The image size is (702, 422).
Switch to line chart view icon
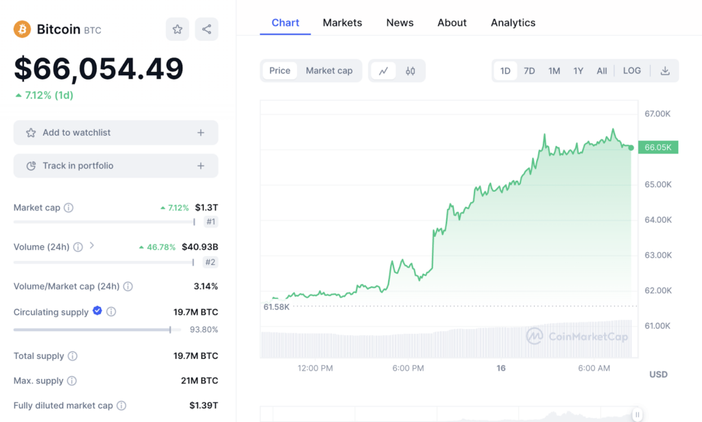pyautogui.click(x=384, y=71)
